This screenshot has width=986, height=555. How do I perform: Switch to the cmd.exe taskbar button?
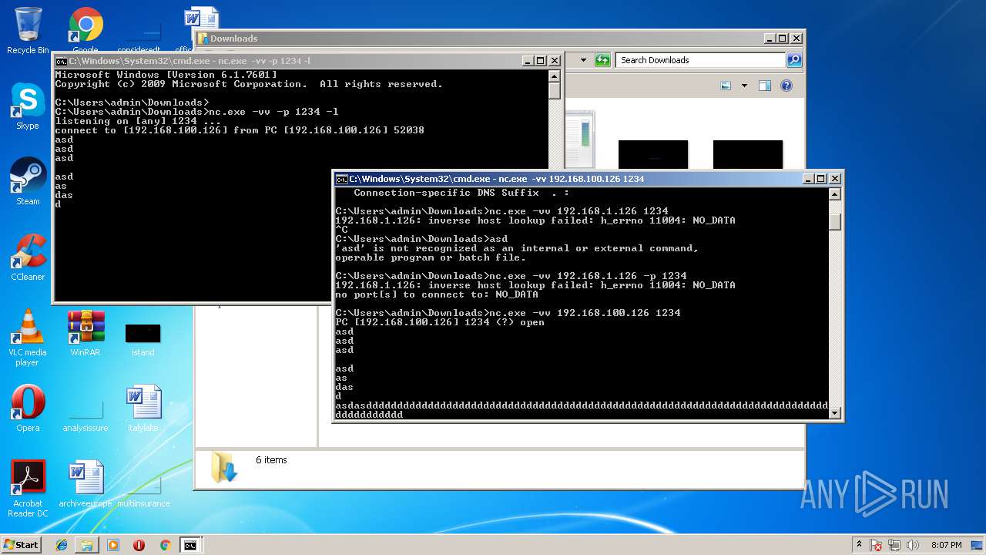pos(190,545)
